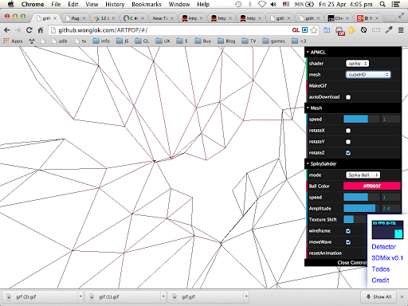Click the Spotlight search magnifier icon
The width and height of the screenshot is (408, 306).
382,4
